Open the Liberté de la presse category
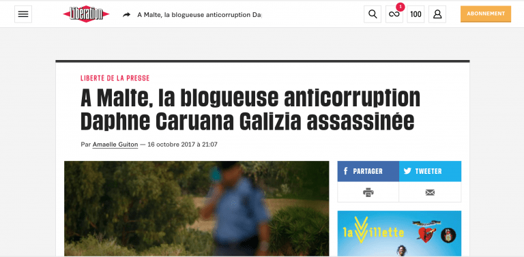This screenshot has width=524, height=257. [x=115, y=78]
